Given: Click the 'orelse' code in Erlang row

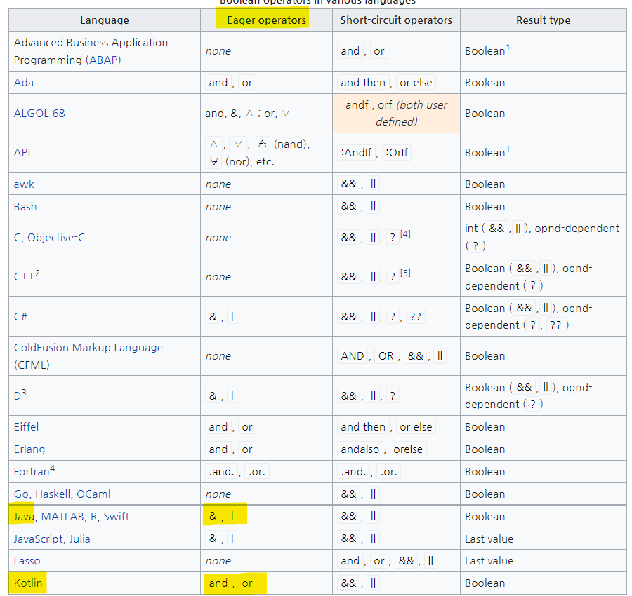Looking at the screenshot, I should [408, 449].
